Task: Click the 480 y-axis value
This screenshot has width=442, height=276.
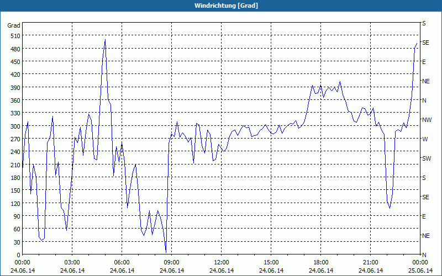Action: [x=15, y=49]
